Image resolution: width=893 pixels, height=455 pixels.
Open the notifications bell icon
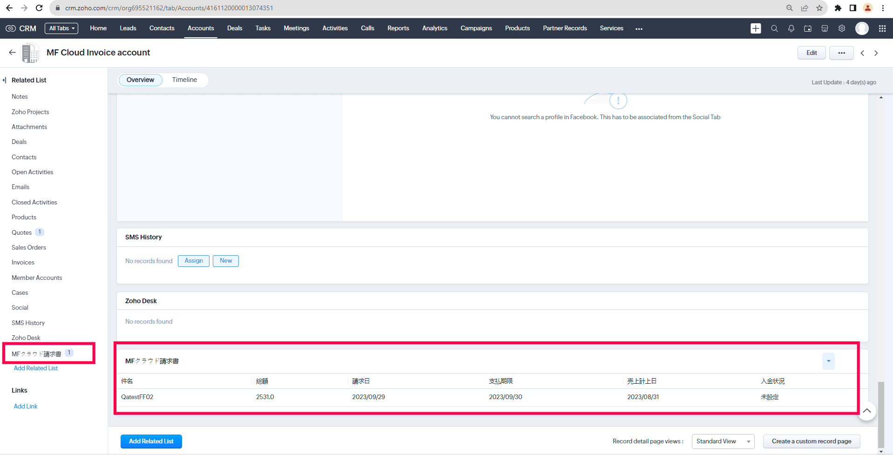pos(791,28)
